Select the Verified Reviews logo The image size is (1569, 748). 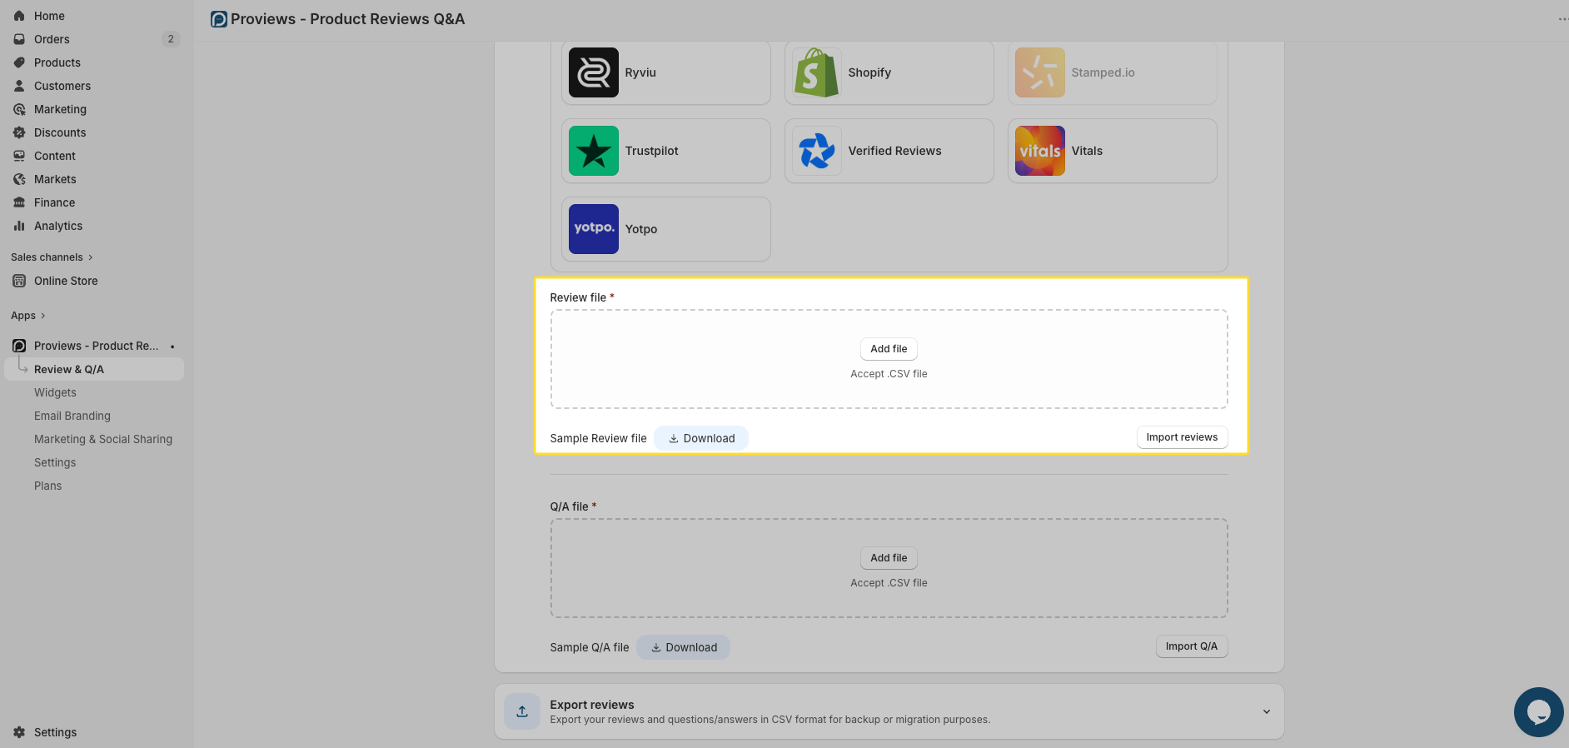point(817,151)
